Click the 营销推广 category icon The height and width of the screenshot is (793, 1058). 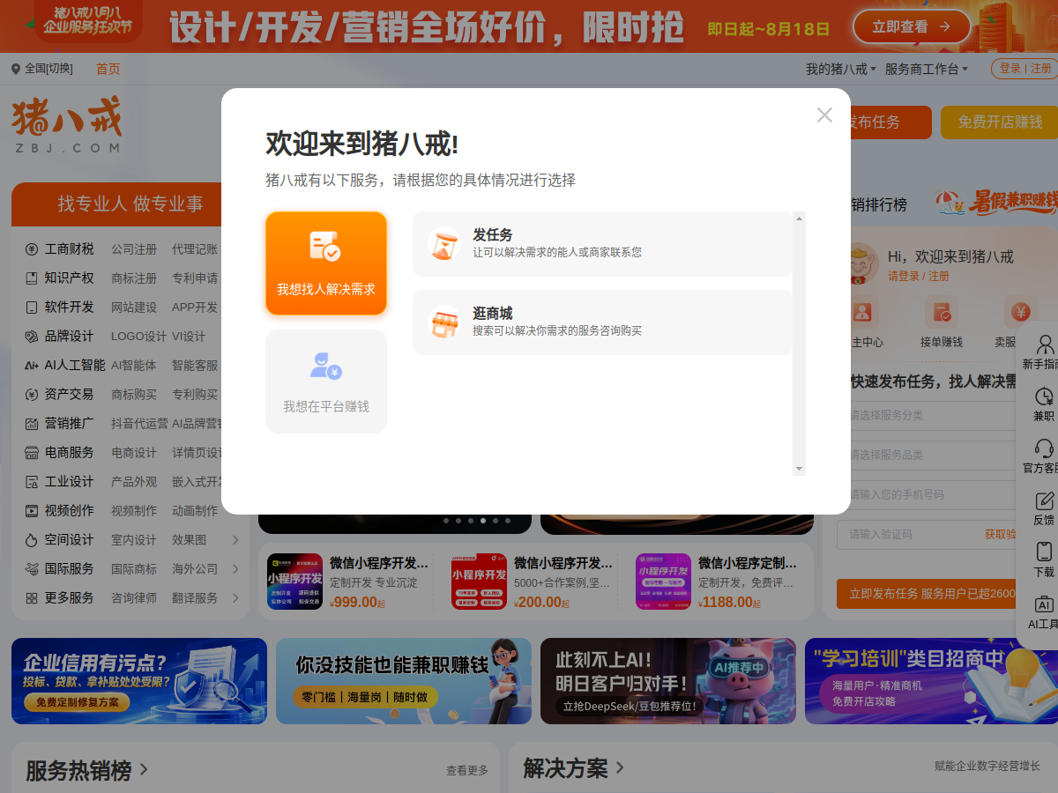(x=32, y=423)
